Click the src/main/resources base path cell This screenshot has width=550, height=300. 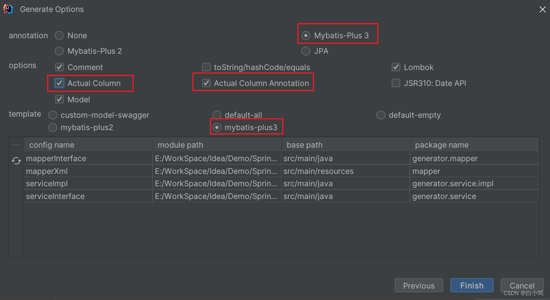click(x=346, y=171)
